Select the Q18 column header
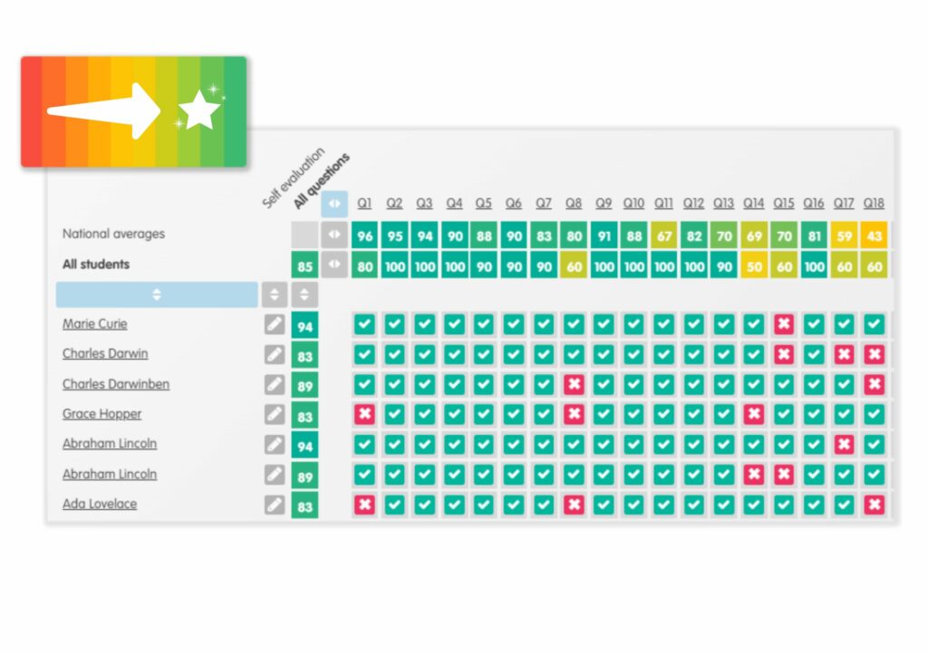928x654 pixels. pos(874,204)
